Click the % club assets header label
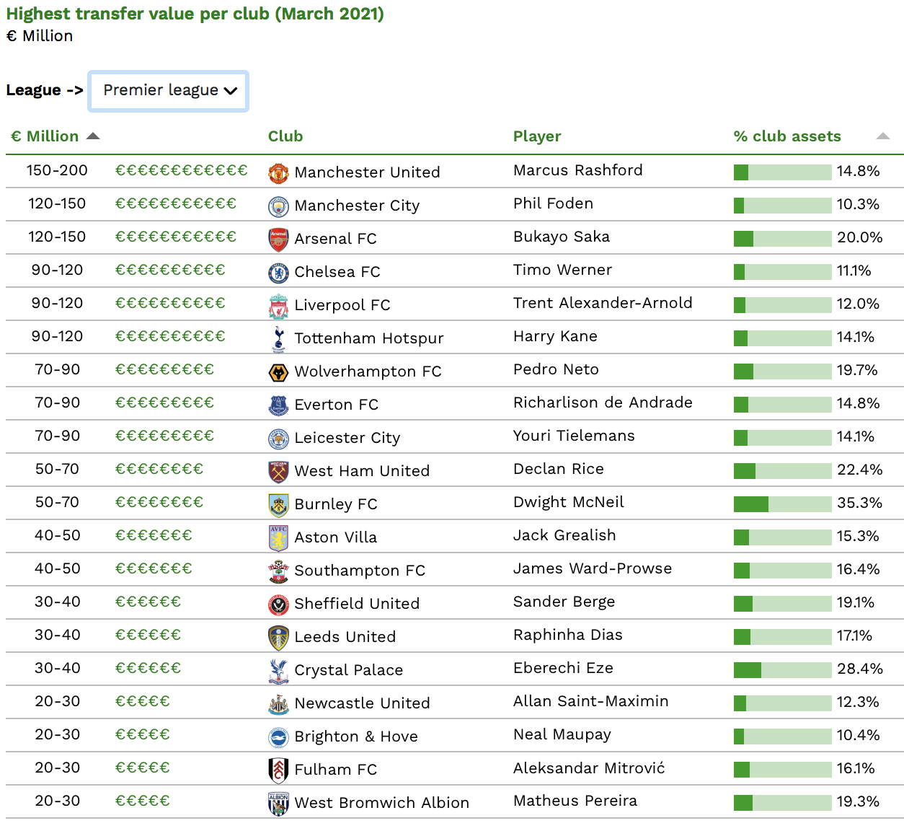Screen dimensions: 904x831 point(787,136)
